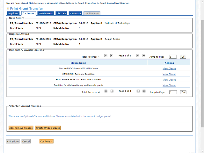Jump to last page in lower pagination bar
Image resolution: width=204 pixels, height=153 pixels.
click(x=144, y=91)
